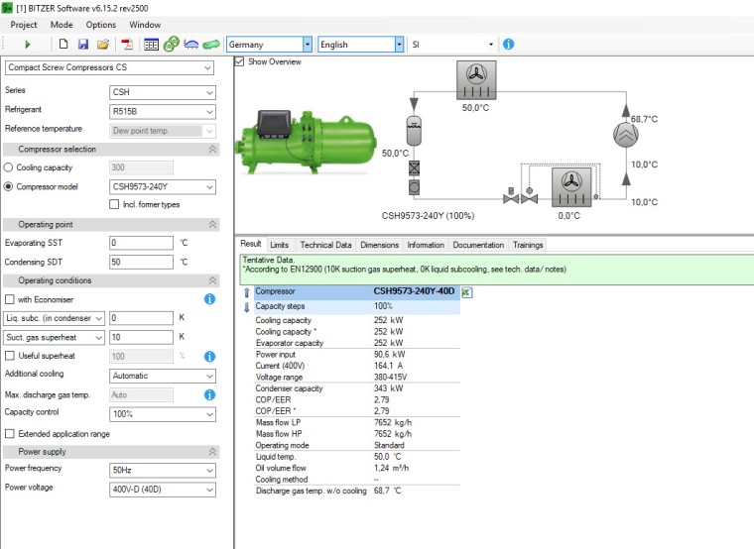Export results with the PDF icon
The width and height of the screenshot is (754, 549).
coord(127,45)
